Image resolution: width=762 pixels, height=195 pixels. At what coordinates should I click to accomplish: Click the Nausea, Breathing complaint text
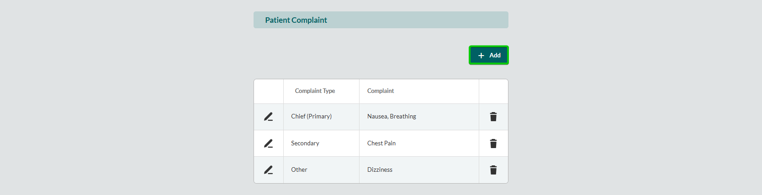[392, 117]
